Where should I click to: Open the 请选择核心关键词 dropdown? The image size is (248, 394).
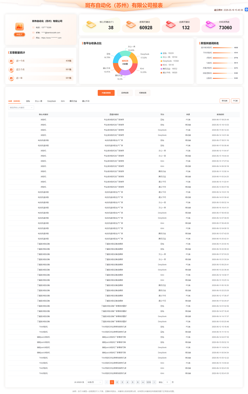[x=21, y=108]
